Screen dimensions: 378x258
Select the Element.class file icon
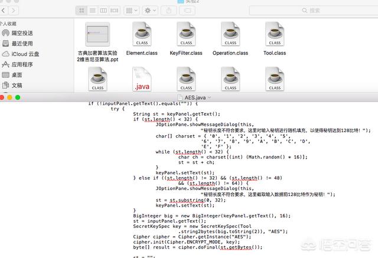click(x=142, y=34)
